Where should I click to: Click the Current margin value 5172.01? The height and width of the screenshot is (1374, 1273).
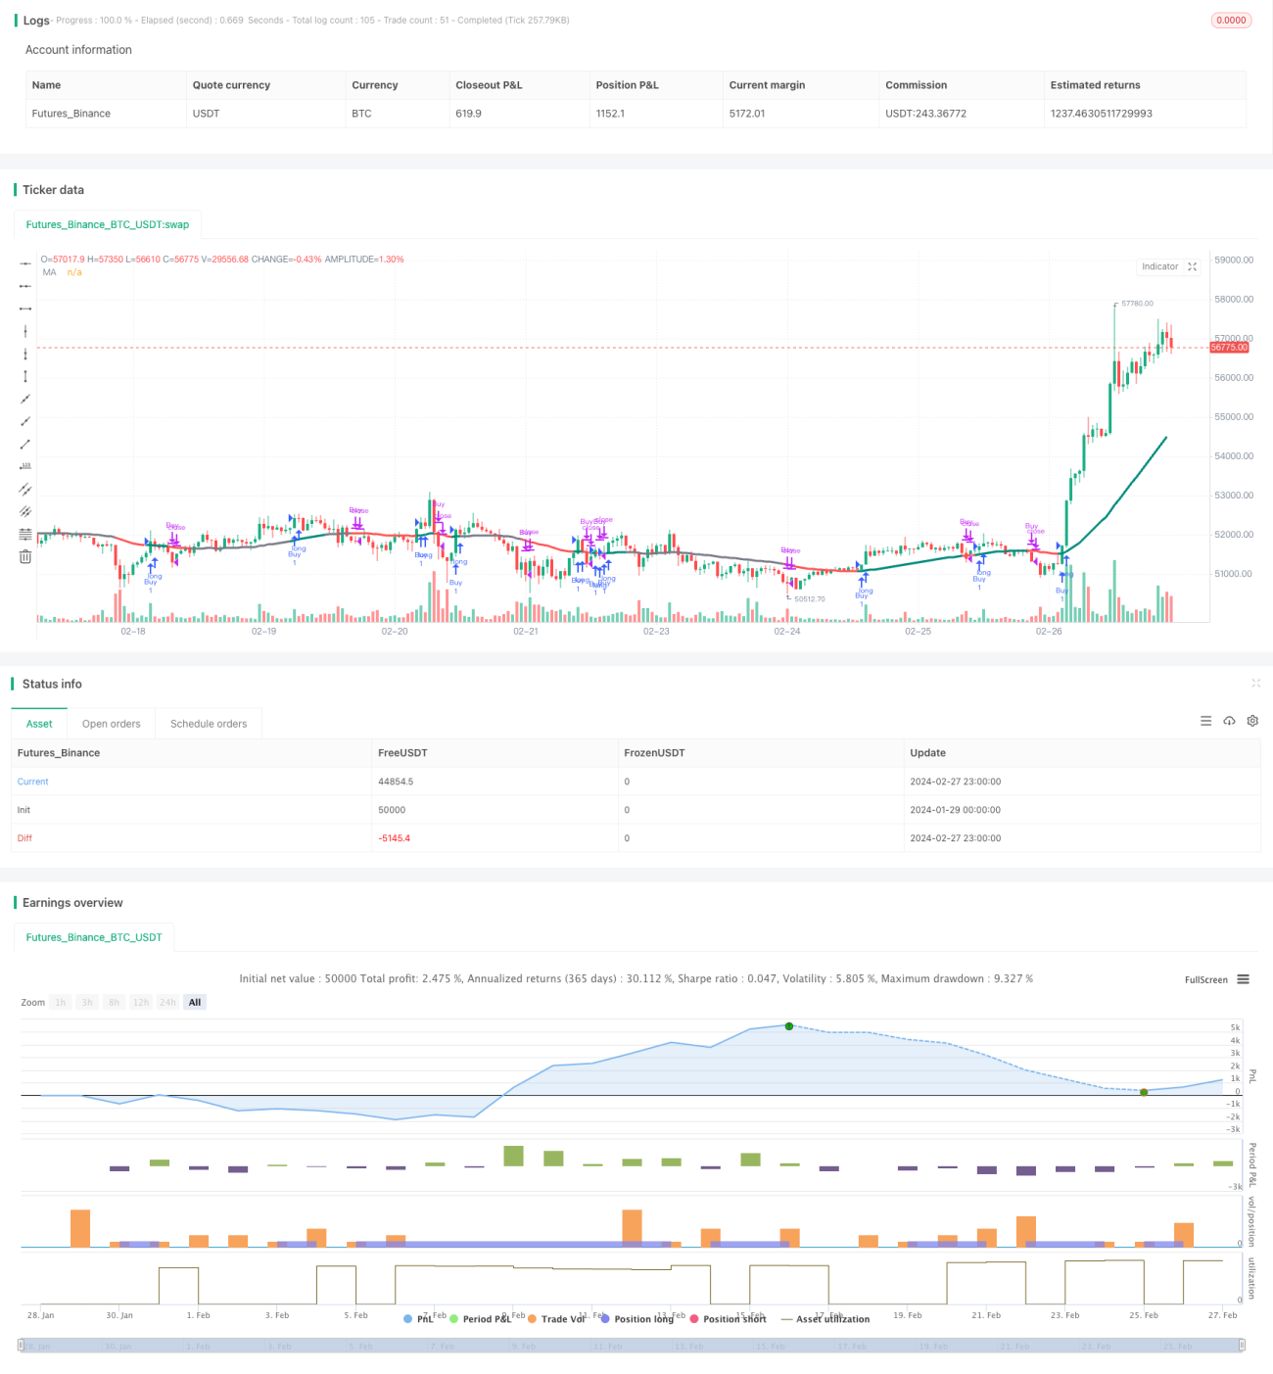[747, 114]
